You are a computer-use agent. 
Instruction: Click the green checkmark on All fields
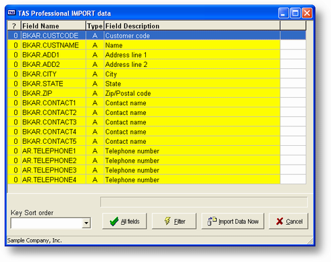pos(114,221)
